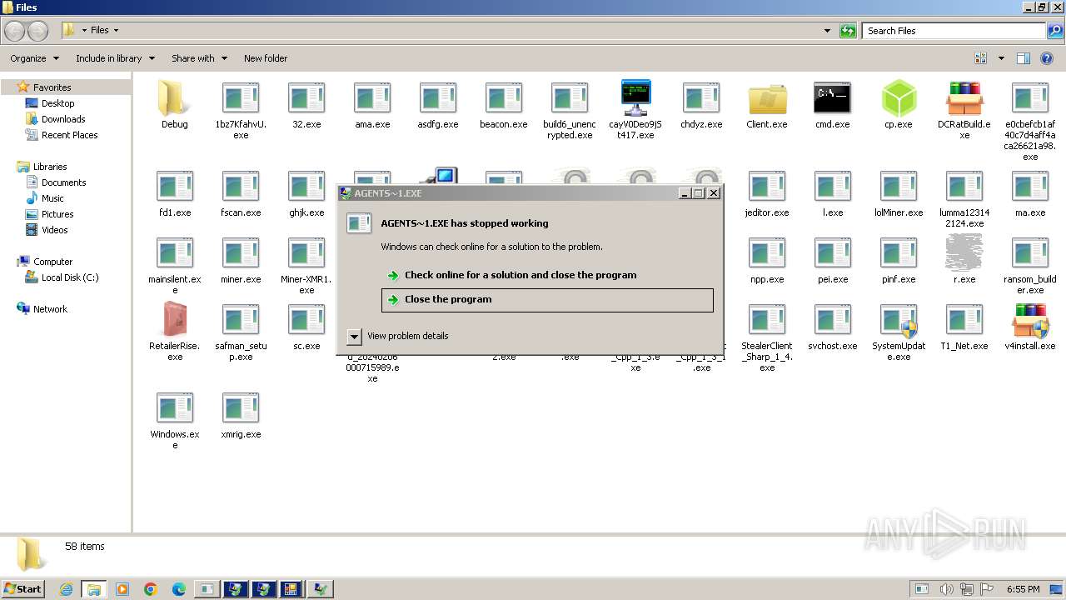Open the Debug folder icon
This screenshot has height=600, width=1066.
pos(174,98)
